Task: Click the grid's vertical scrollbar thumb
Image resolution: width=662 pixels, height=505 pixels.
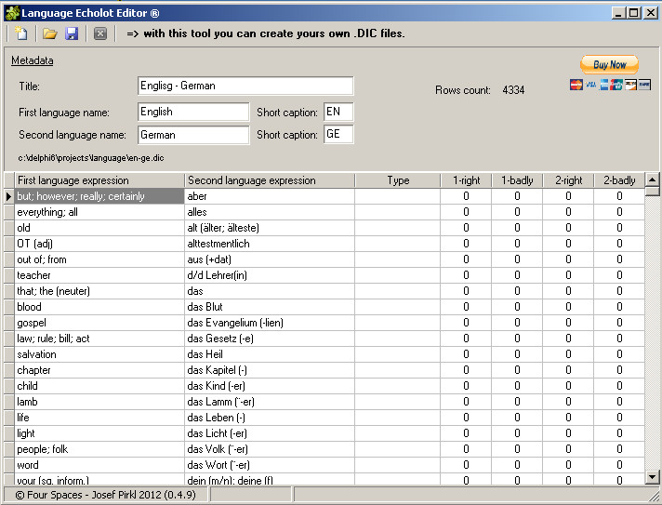Action: (x=653, y=192)
